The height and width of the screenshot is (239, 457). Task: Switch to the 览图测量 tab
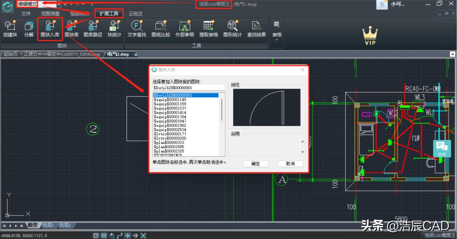click(x=50, y=14)
